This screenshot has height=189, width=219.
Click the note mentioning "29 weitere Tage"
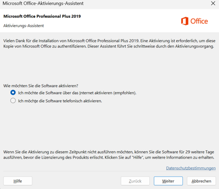(x=109, y=154)
